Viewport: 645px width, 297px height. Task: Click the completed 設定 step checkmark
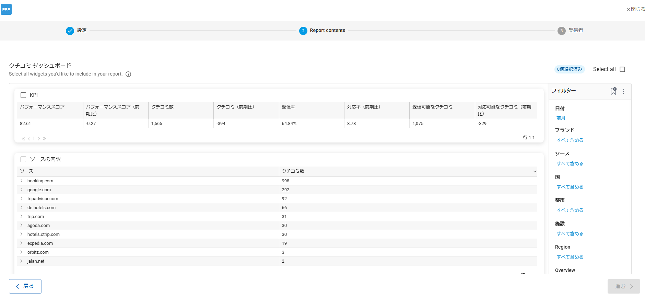[x=70, y=31]
